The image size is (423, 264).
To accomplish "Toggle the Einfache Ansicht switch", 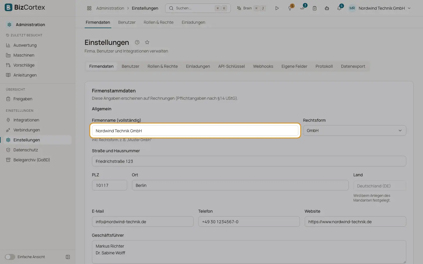I will click(x=10, y=257).
